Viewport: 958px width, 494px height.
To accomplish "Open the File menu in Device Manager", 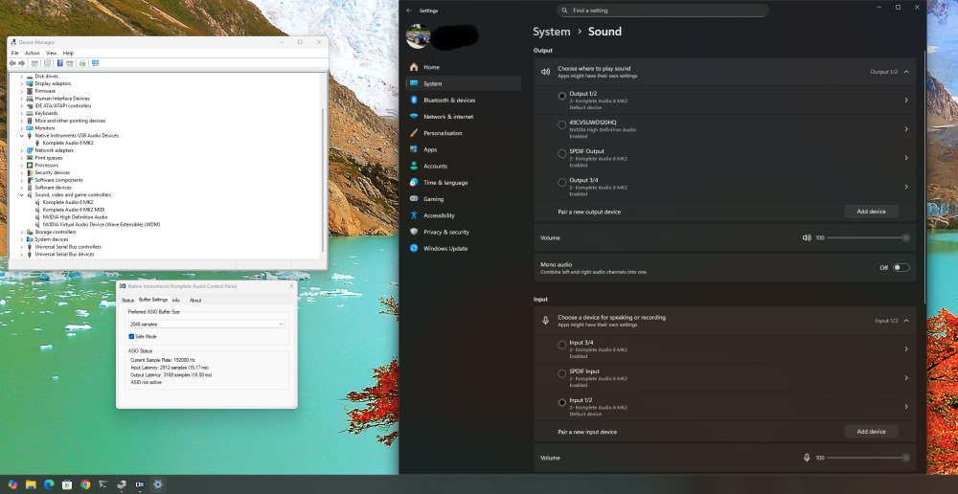I will [14, 53].
